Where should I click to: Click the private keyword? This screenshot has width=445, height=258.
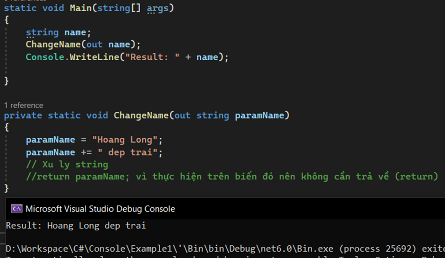coord(23,115)
